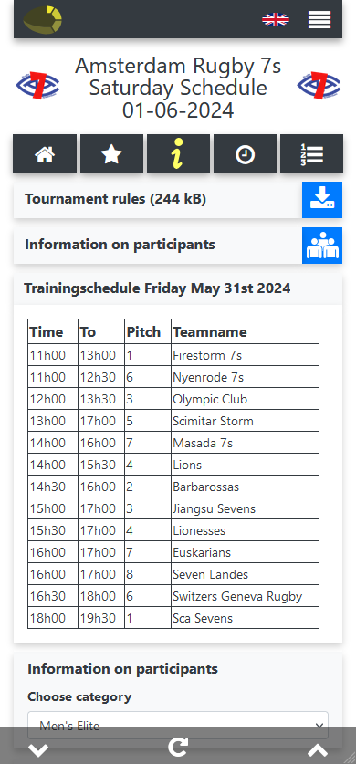356x764 pixels.
Task: Select the Firestorm 7s table row
Action: click(x=173, y=355)
